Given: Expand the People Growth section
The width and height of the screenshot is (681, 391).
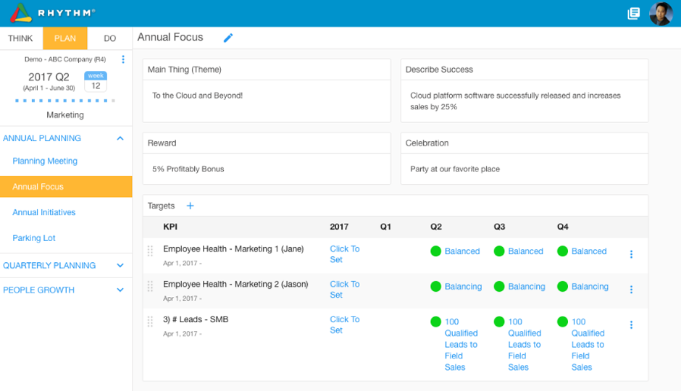Looking at the screenshot, I should pyautogui.click(x=120, y=290).
